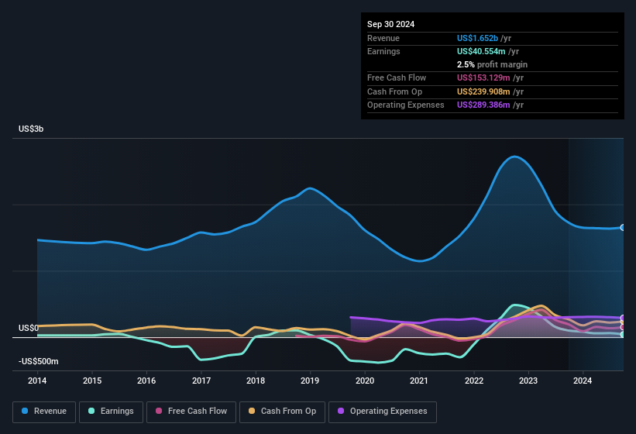Click the 2019 x-axis label

[x=310, y=381]
